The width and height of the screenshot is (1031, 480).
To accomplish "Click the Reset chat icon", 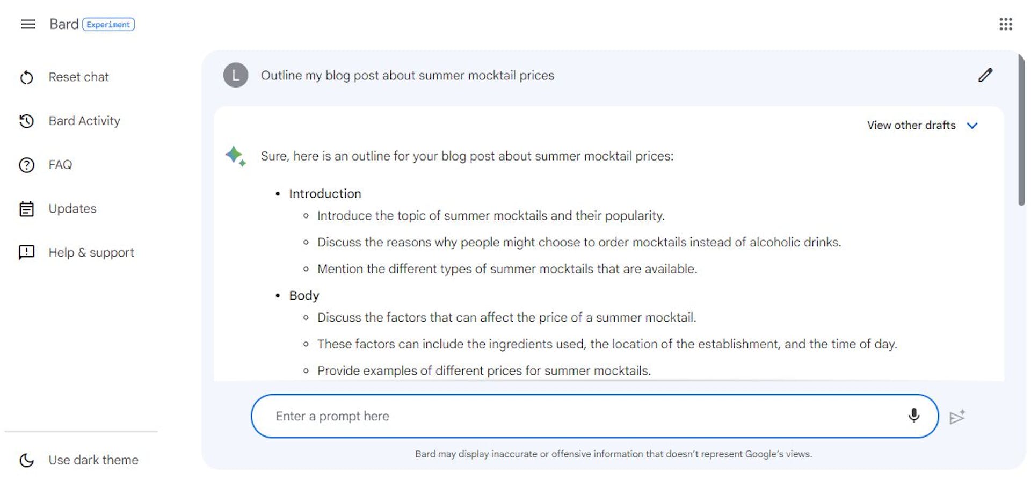I will click(27, 77).
